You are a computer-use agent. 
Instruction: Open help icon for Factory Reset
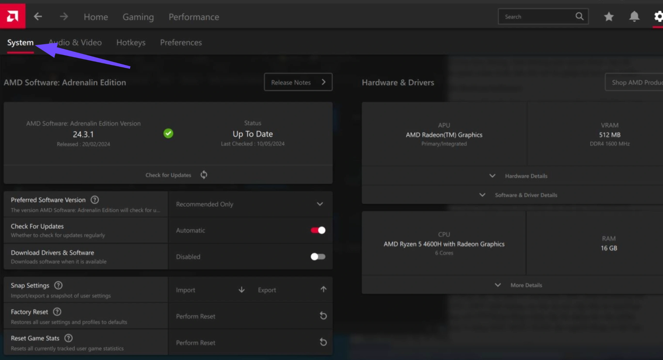(x=57, y=311)
